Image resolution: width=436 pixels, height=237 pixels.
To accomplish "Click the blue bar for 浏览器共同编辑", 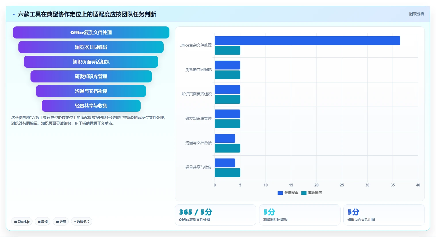I will [227, 65].
